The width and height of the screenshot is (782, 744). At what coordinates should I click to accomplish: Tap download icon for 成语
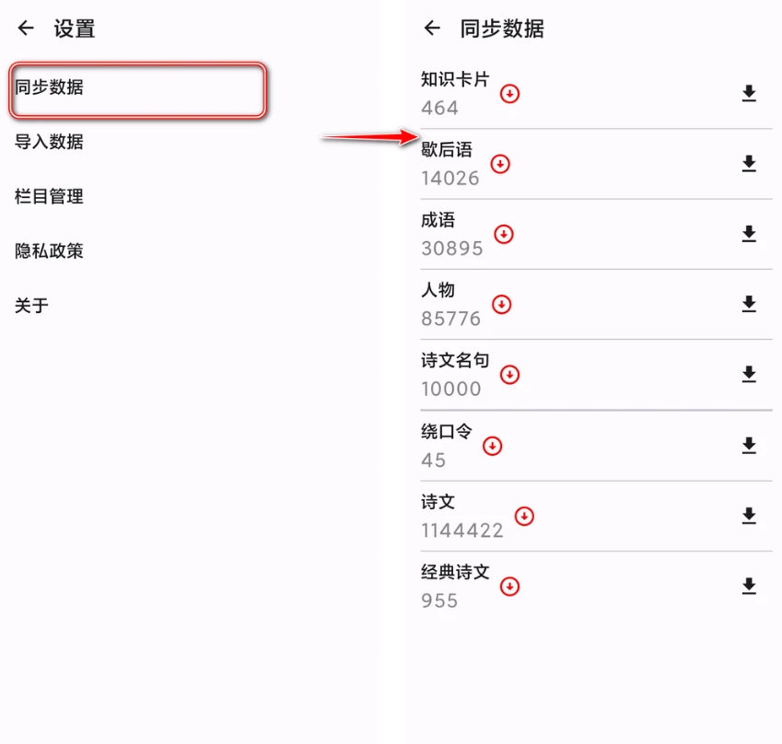pyautogui.click(x=749, y=234)
